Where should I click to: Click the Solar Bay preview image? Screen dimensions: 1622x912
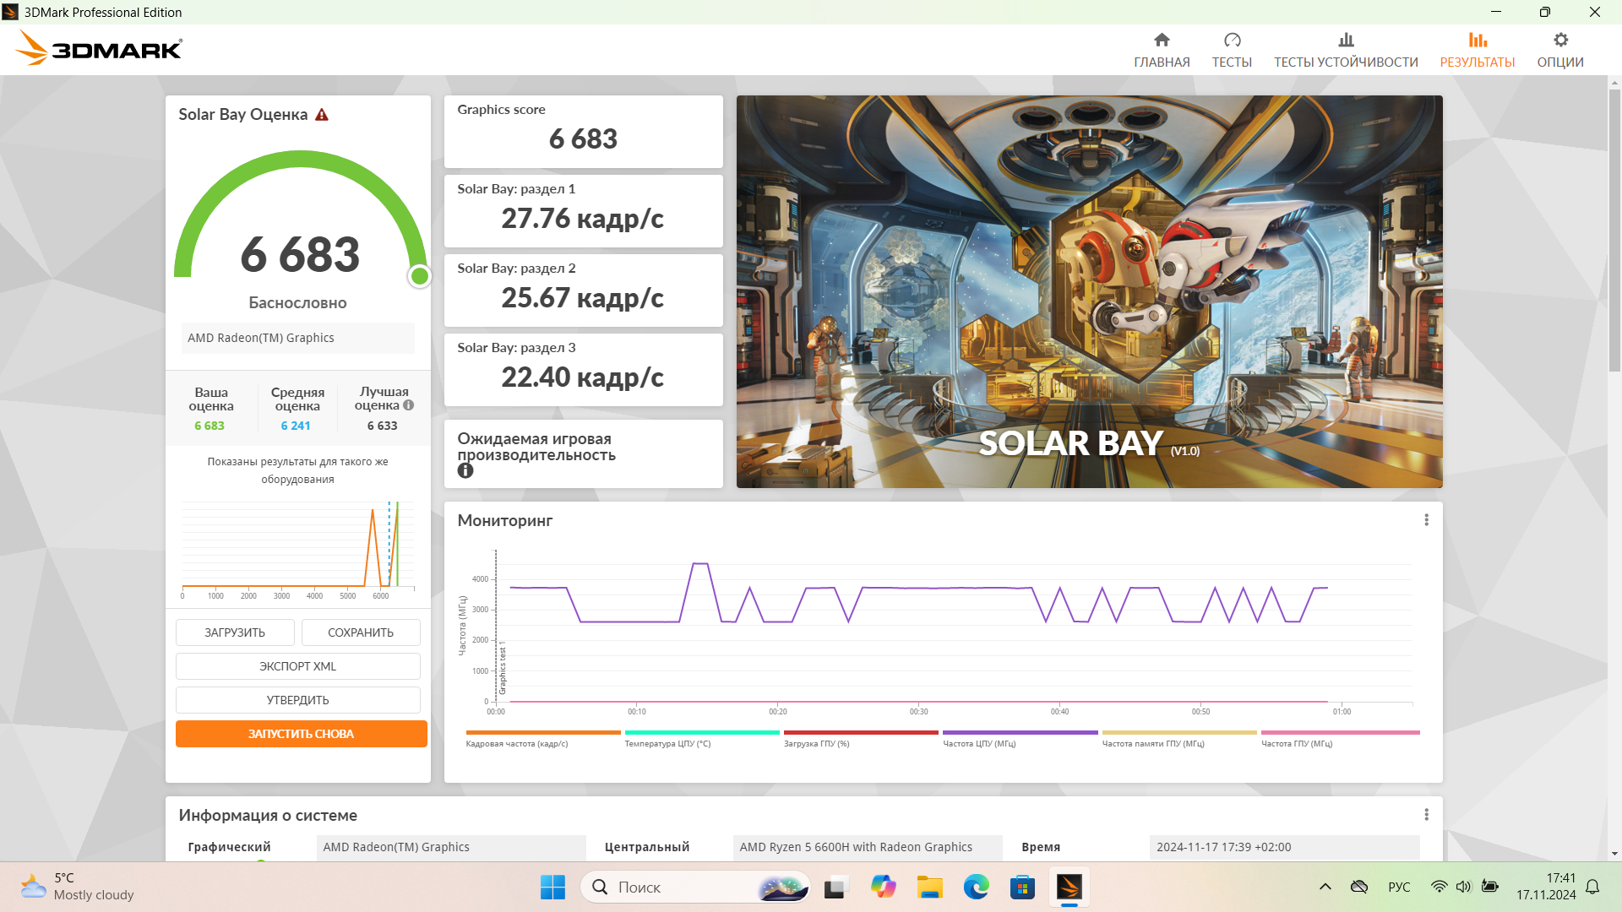1089,291
